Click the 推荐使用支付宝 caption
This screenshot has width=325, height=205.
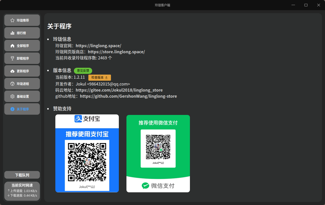point(87,134)
